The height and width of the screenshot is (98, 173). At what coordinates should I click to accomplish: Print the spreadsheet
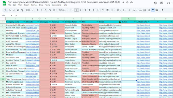[x=18, y=10]
